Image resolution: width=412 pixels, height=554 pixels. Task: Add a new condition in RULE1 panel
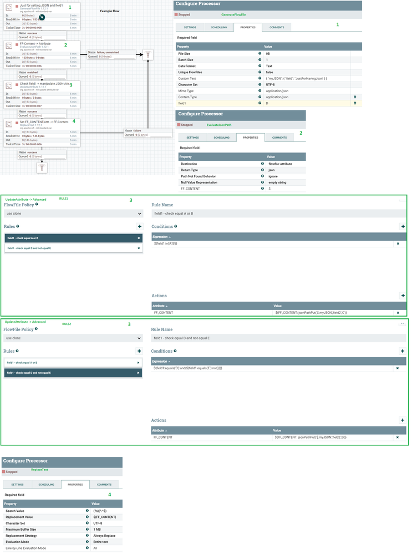coord(403,226)
